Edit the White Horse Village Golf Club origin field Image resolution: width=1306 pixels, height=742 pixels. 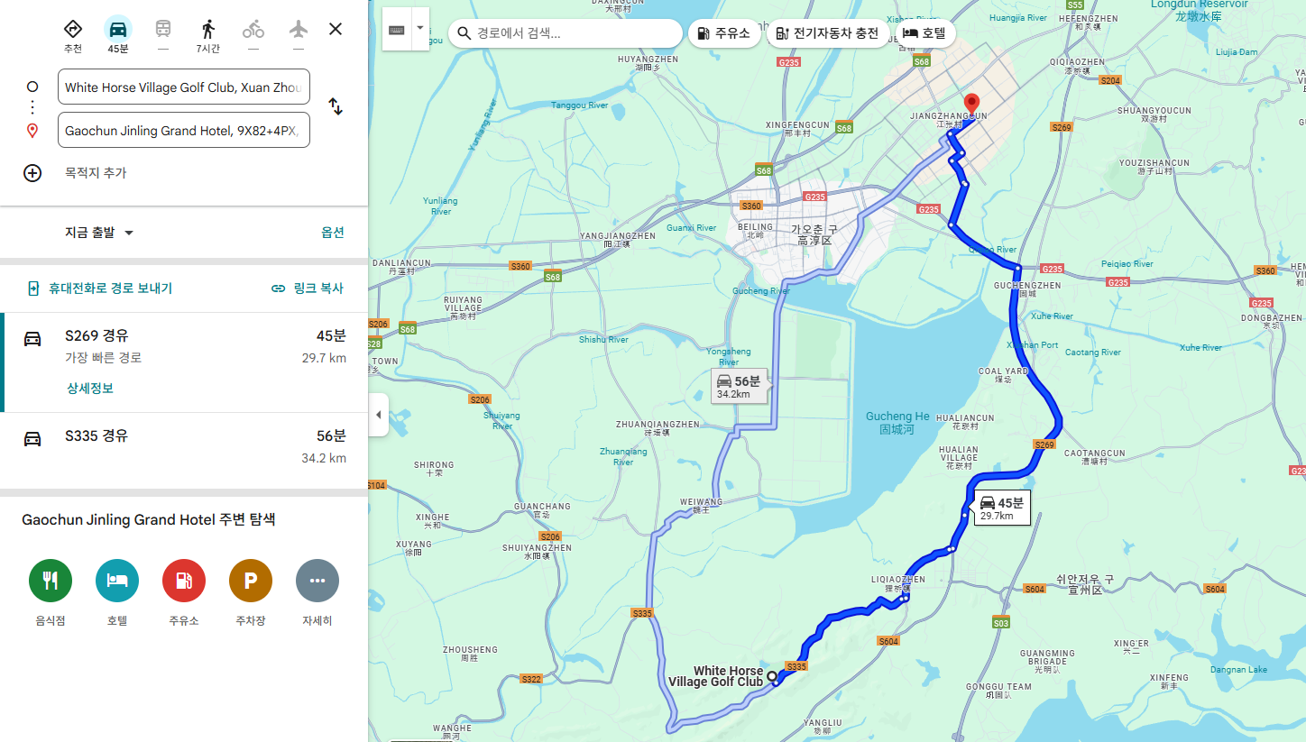(x=184, y=87)
